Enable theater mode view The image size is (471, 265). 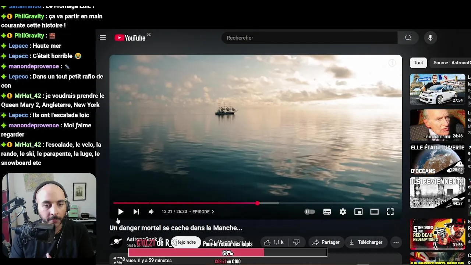point(374,212)
